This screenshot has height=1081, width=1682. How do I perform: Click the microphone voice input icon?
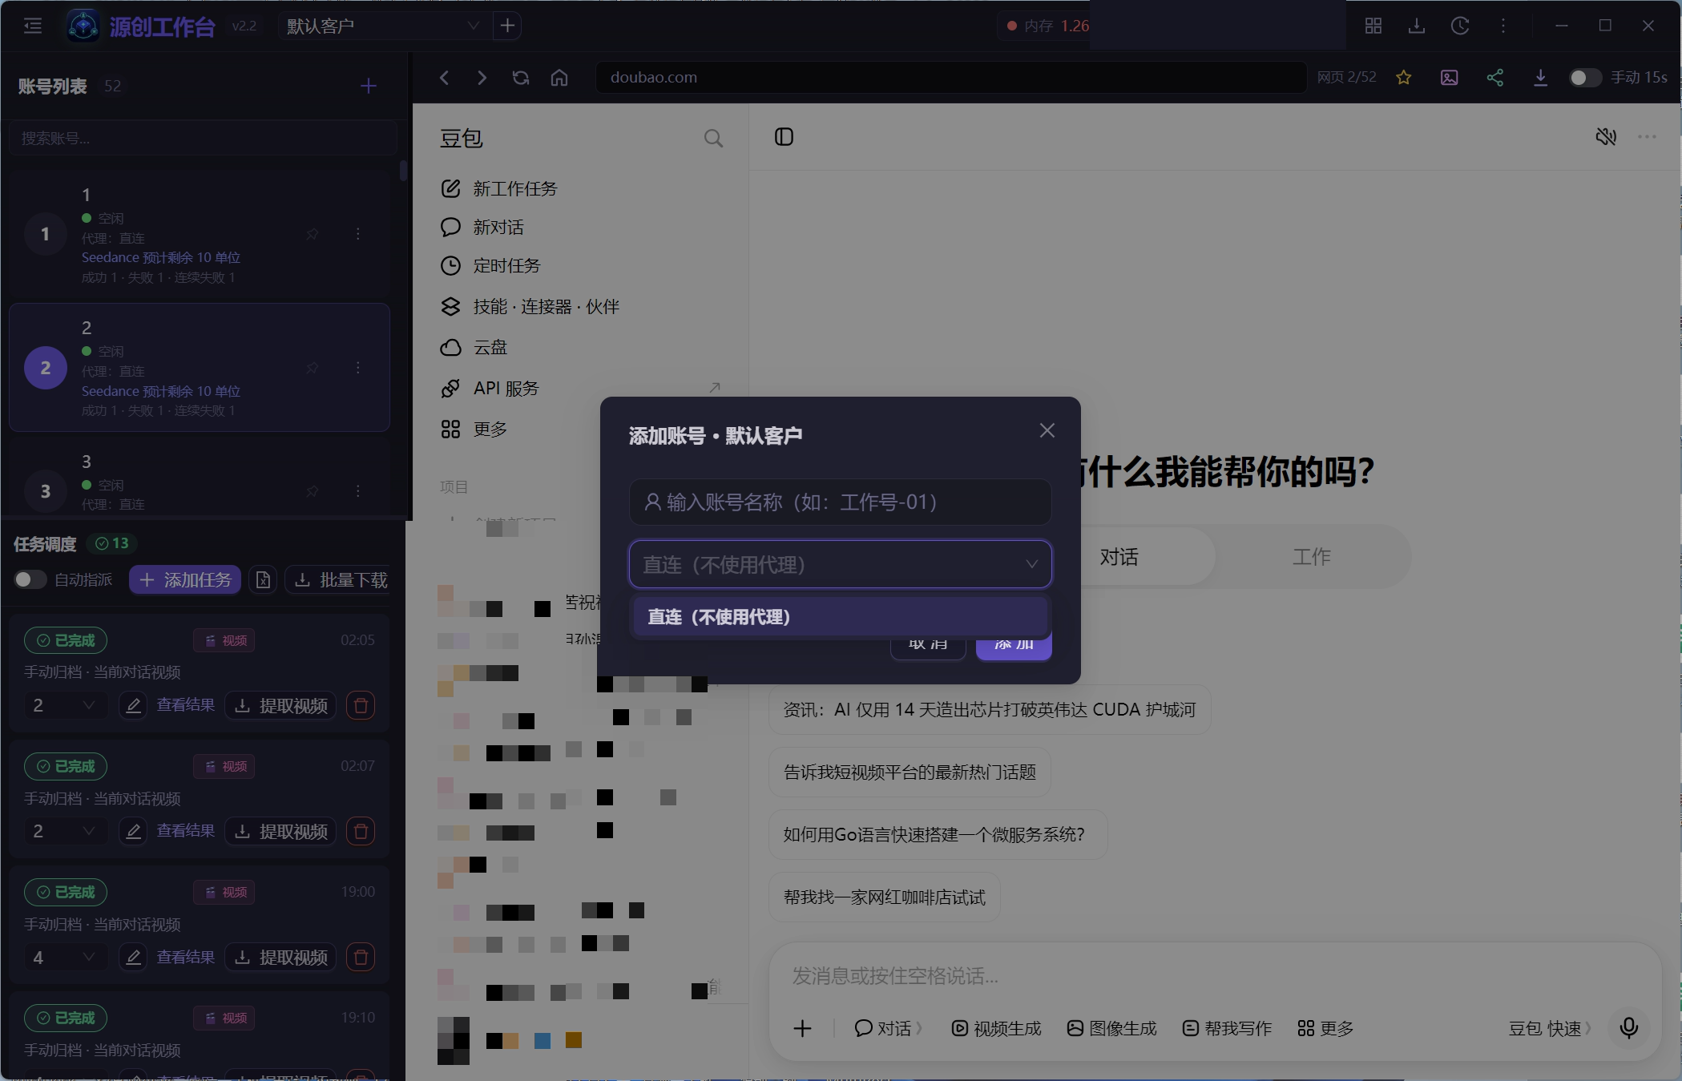click(x=1629, y=1028)
